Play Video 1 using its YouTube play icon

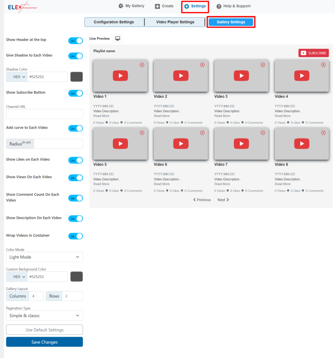[x=120, y=76]
